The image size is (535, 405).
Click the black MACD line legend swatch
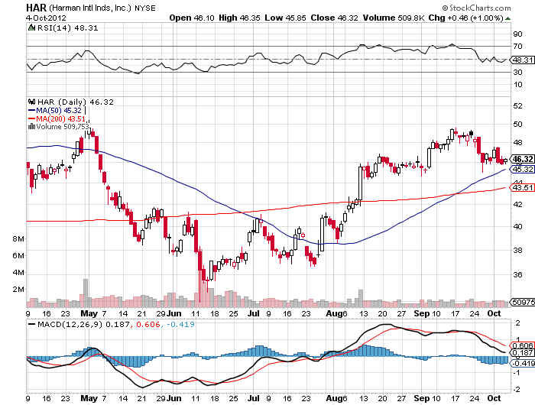pos(32,324)
